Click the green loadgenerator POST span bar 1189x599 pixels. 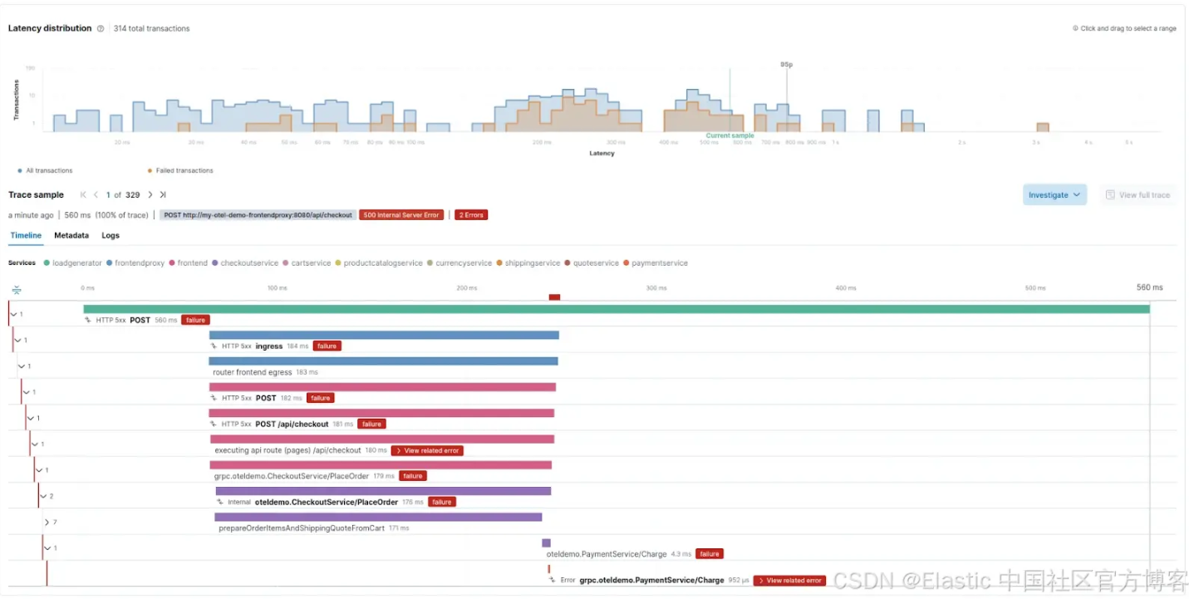(617, 309)
